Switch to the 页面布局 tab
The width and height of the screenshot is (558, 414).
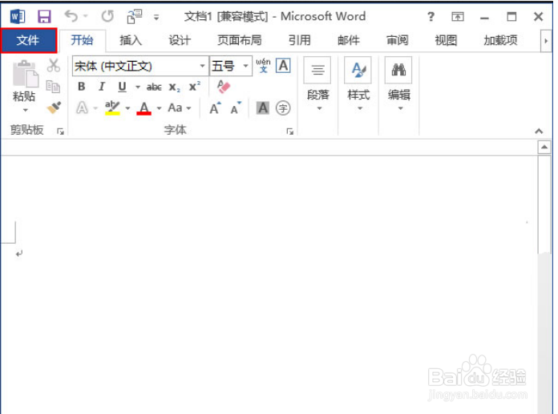[x=240, y=40]
